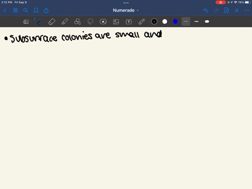Select the Shapes tool
The image size is (252, 189).
[x=77, y=22]
